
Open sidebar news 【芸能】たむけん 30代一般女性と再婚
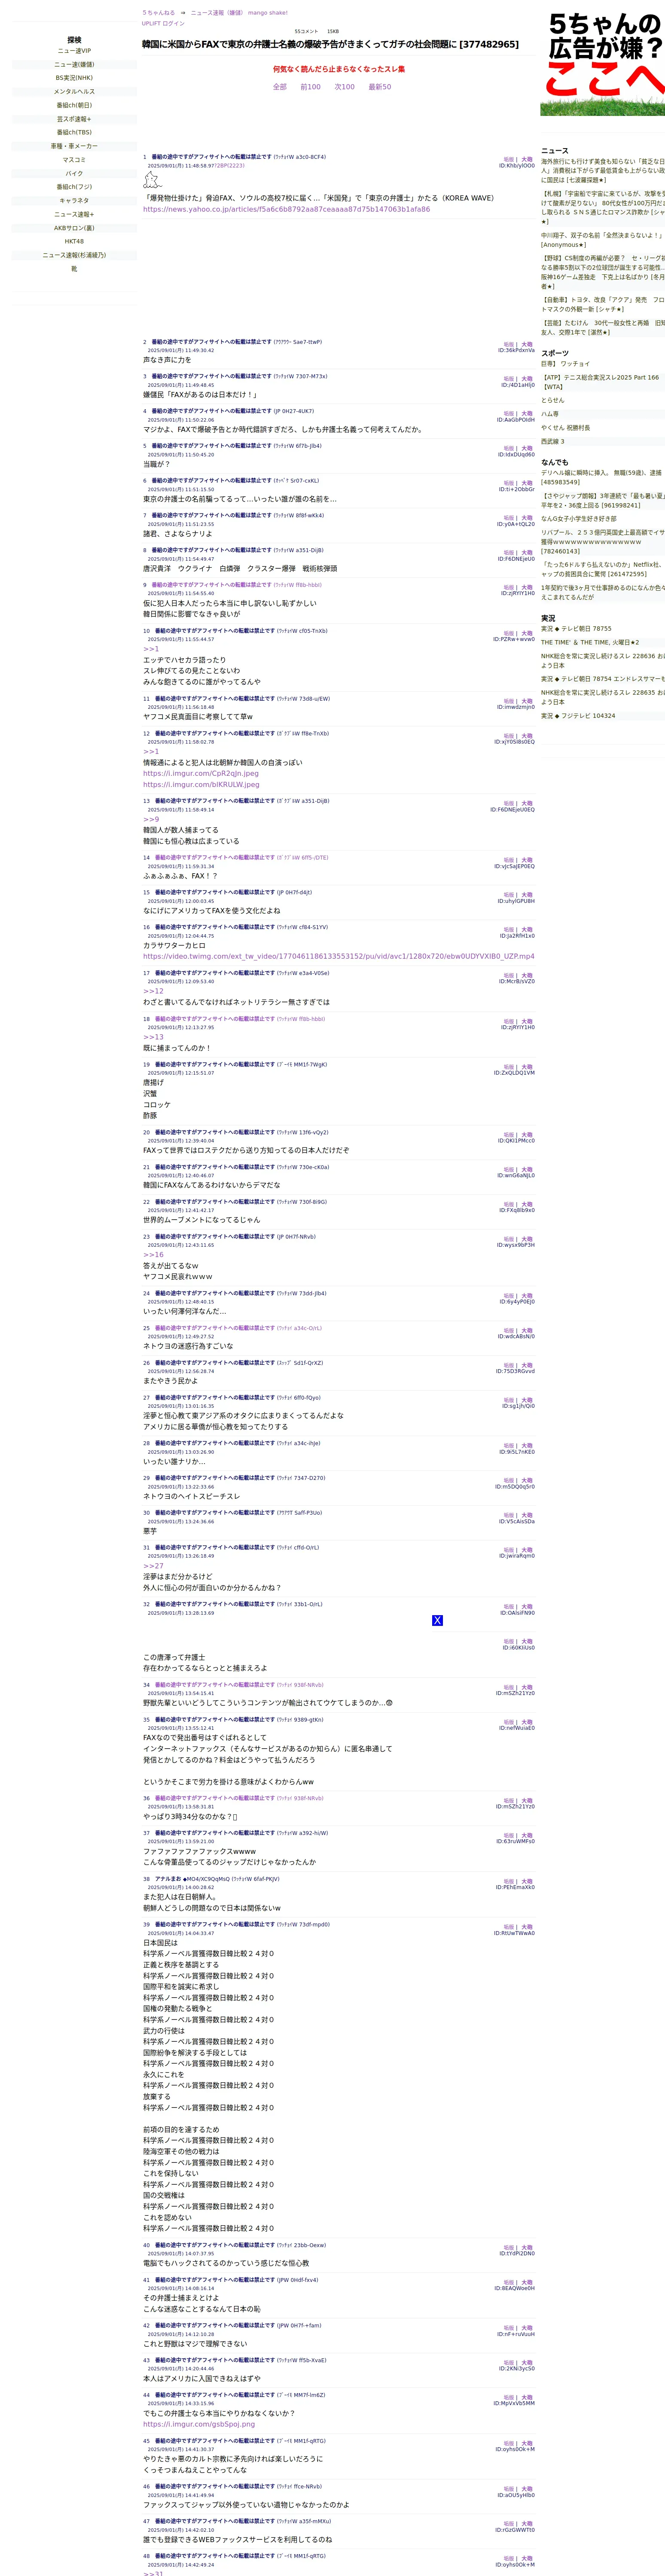tap(603, 328)
